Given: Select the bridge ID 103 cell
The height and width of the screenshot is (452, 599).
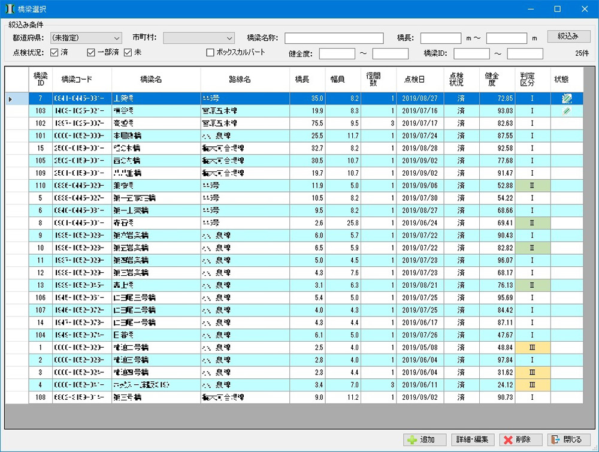Looking at the screenshot, I should coord(41,111).
